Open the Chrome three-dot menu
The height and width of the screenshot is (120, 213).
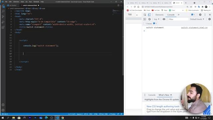click(210, 7)
